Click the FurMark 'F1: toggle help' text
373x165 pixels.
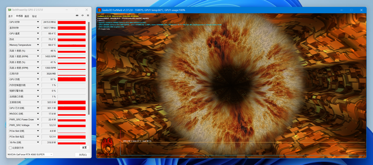pyautogui.click(x=104, y=29)
